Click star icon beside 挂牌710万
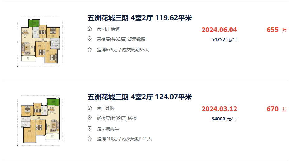The height and width of the screenshot is (163, 291). click(x=90, y=138)
